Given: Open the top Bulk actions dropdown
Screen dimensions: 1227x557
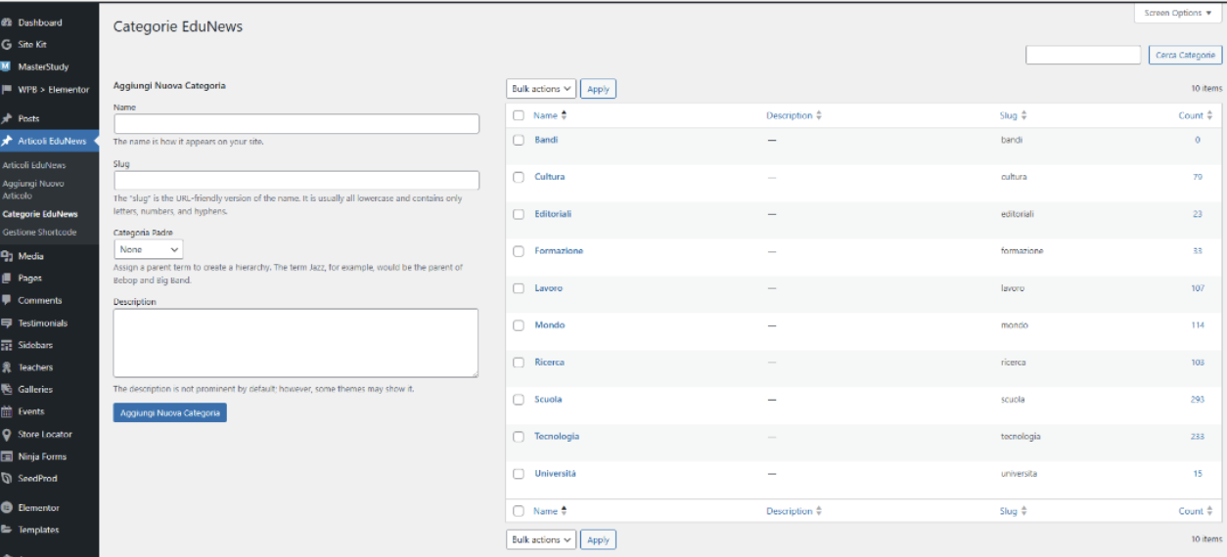Looking at the screenshot, I should (541, 89).
